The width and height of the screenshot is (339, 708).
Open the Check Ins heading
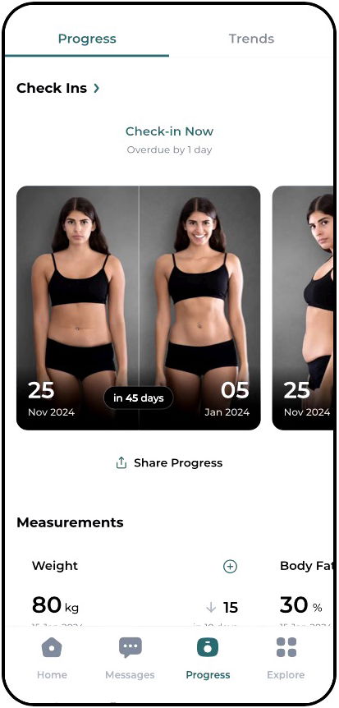[52, 88]
